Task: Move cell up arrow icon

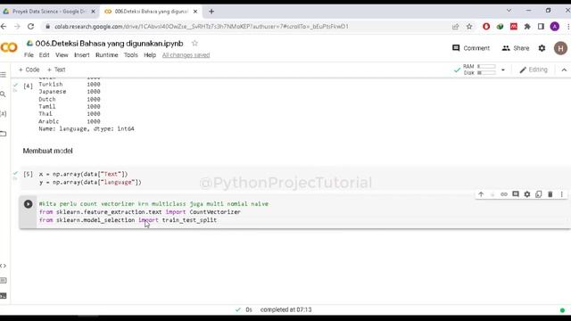Action: tap(481, 194)
